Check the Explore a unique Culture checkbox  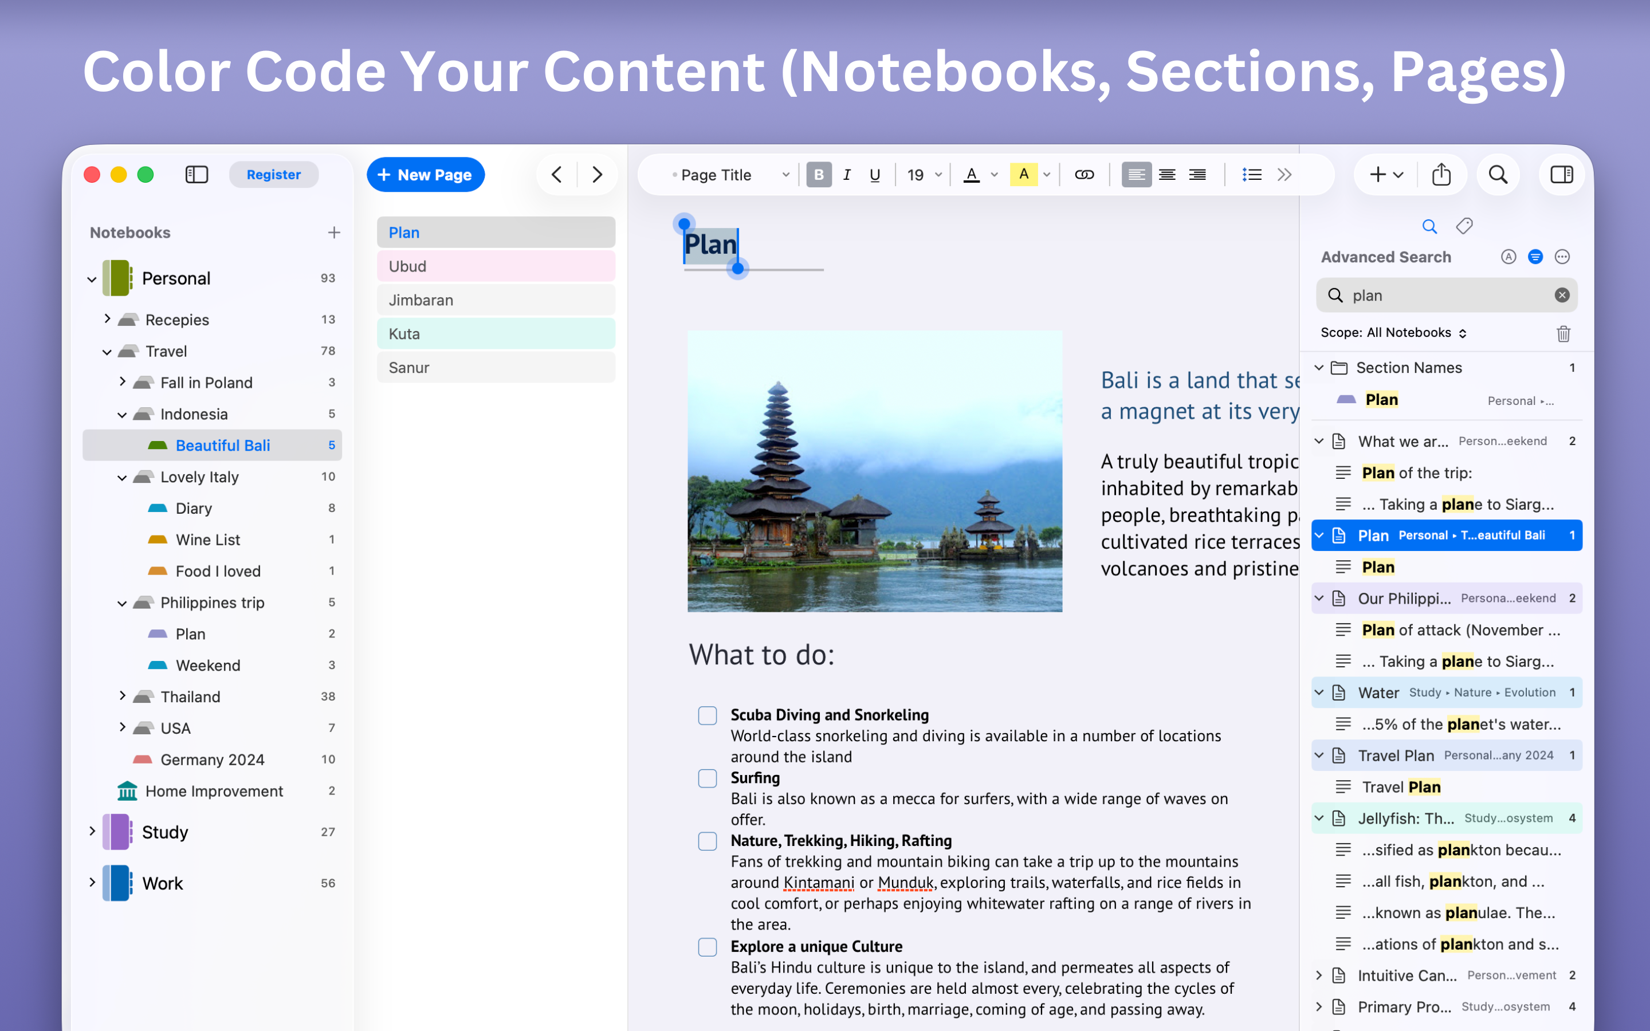click(x=707, y=947)
